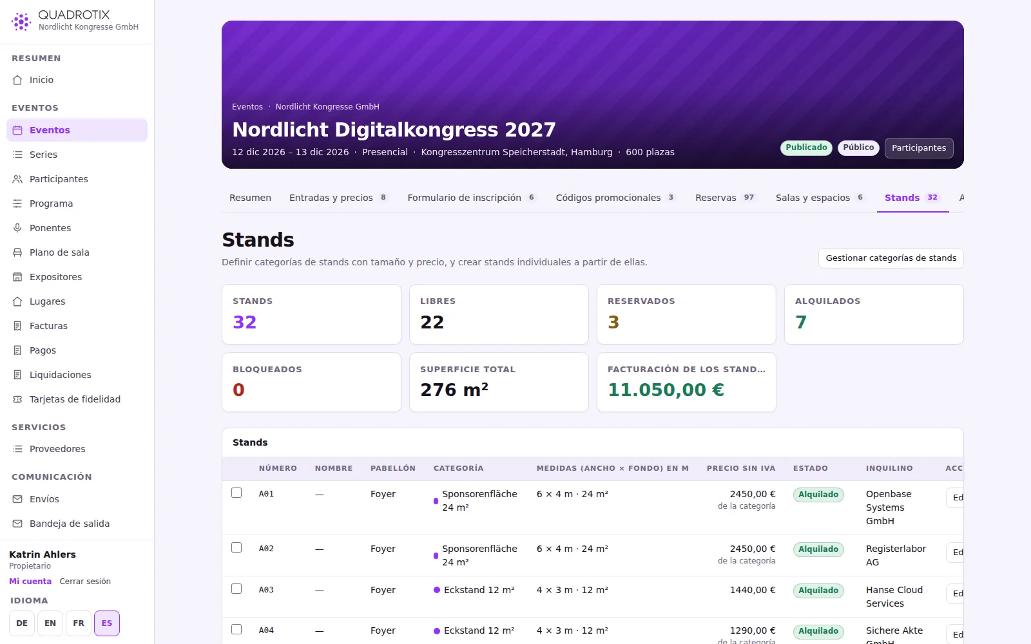
Task: Click the Tarjetas de fidelidad ticket icon
Action: [x=17, y=399]
